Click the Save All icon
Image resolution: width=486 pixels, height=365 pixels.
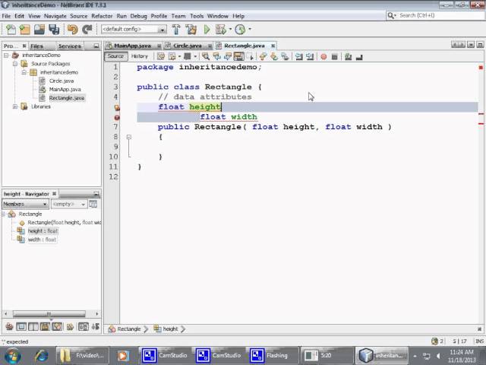[55, 30]
